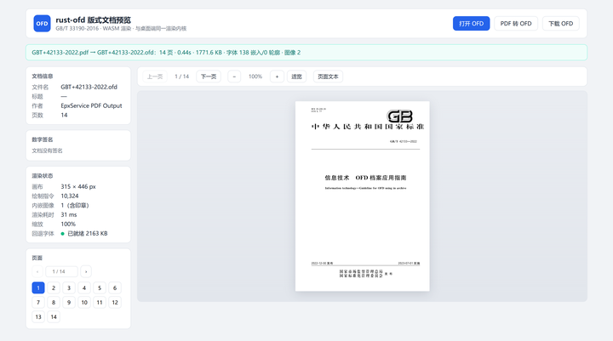613x341 pixels.
Task: Download file via 下载 OFD button
Action: pos(560,24)
